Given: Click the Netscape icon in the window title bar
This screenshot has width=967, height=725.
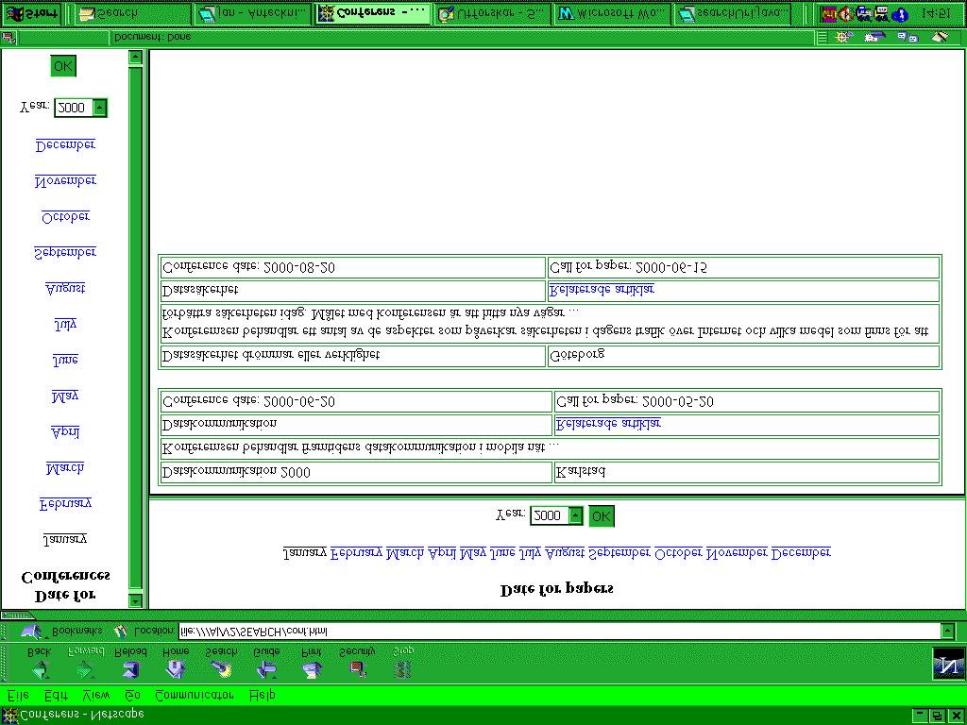Looking at the screenshot, I should [10, 716].
